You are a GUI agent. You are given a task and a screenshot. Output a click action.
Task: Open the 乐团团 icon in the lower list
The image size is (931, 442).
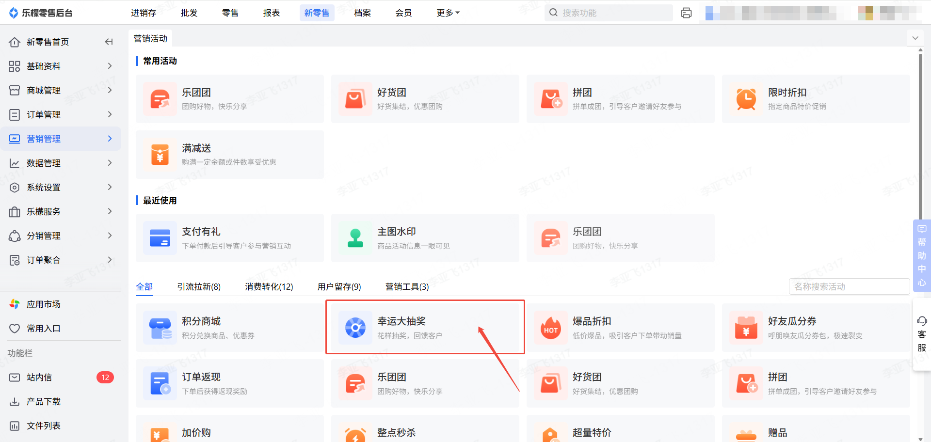coord(355,383)
